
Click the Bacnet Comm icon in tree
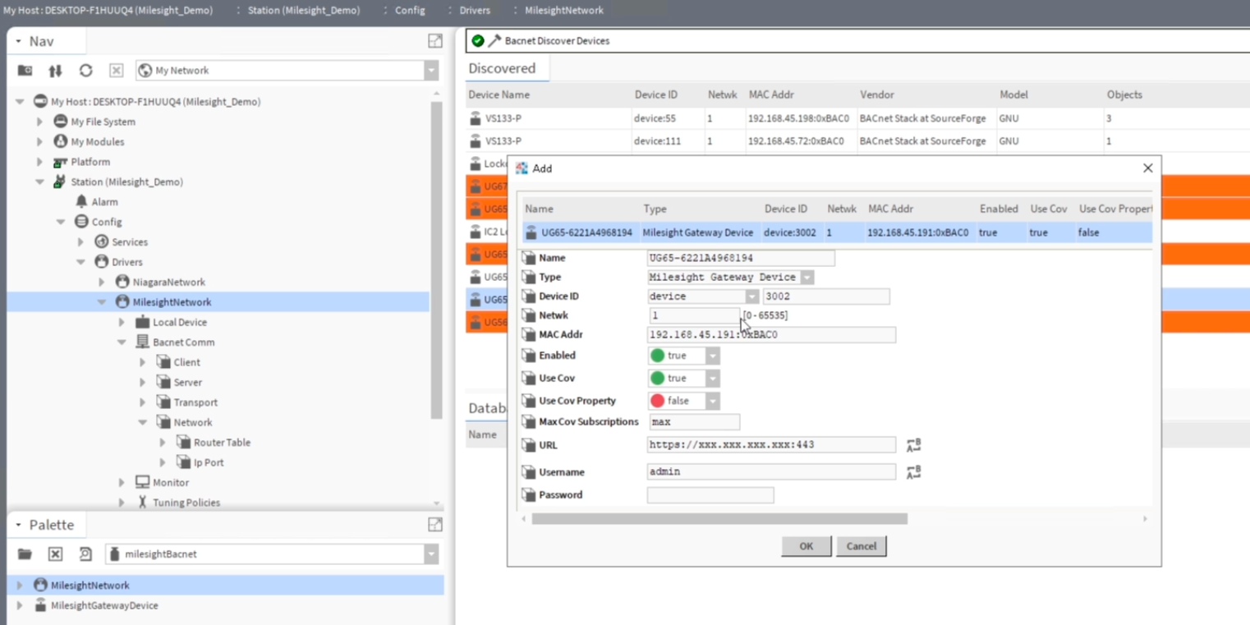click(x=142, y=342)
